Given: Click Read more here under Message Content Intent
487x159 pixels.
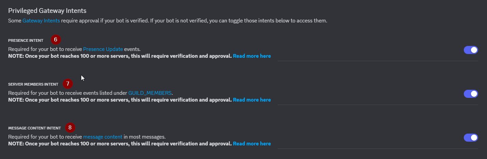Looking at the screenshot, I should pyautogui.click(x=252, y=144).
